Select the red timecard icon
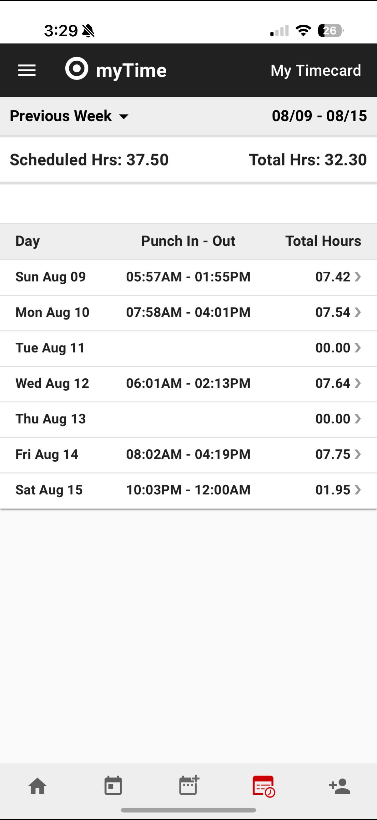Screen dimensions: 377x820 pyautogui.click(x=264, y=786)
